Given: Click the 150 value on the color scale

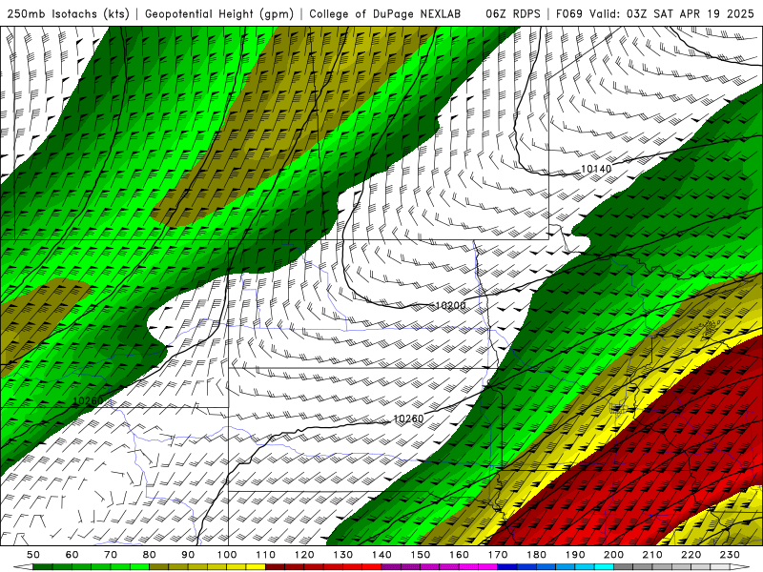Looking at the screenshot, I should (x=421, y=555).
